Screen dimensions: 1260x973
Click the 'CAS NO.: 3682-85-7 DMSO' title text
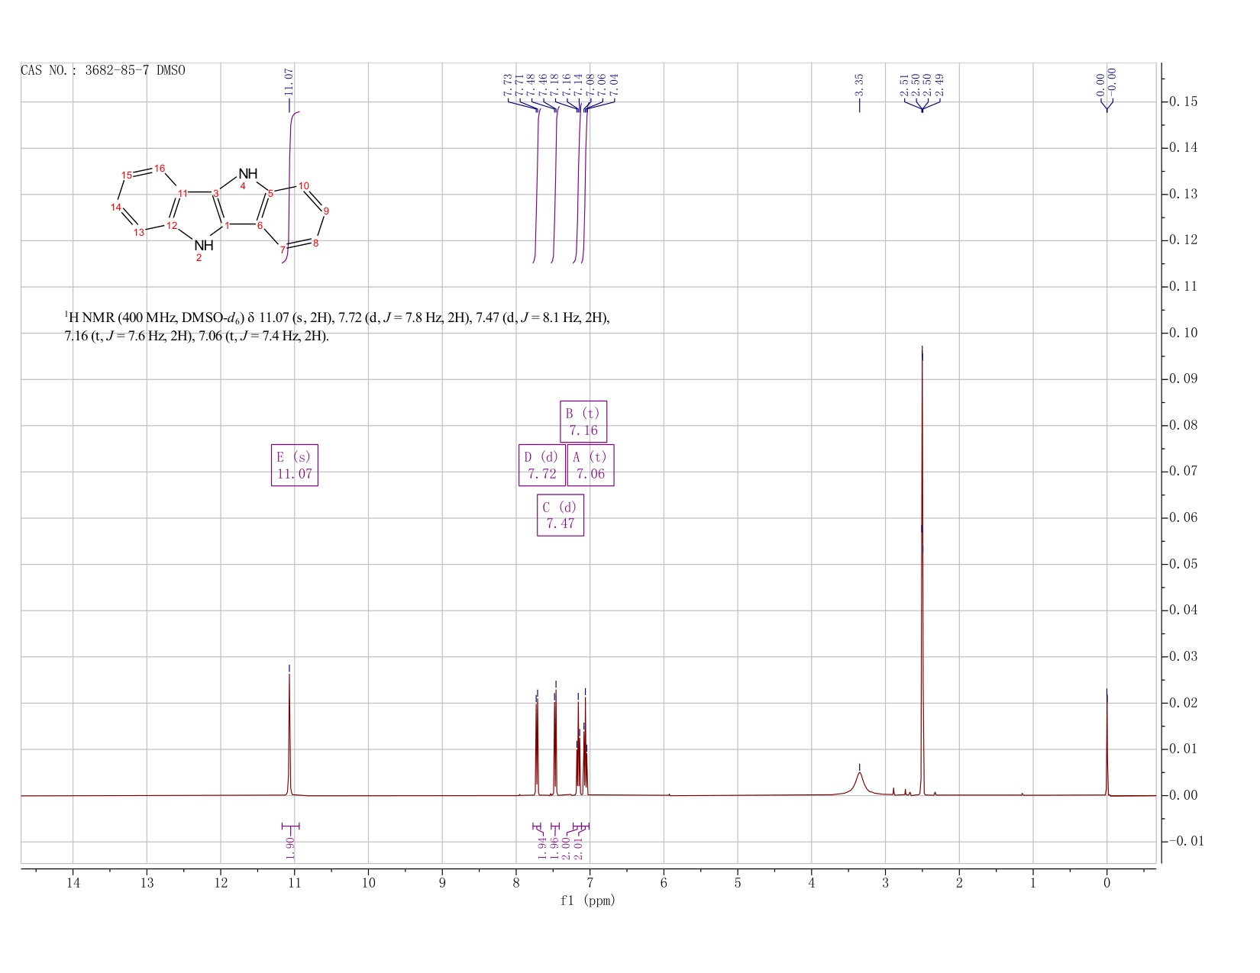[x=103, y=70]
